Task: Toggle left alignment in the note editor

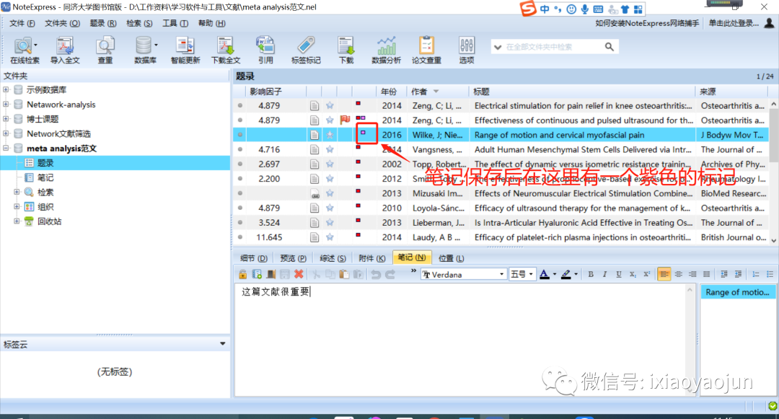Action: point(664,274)
